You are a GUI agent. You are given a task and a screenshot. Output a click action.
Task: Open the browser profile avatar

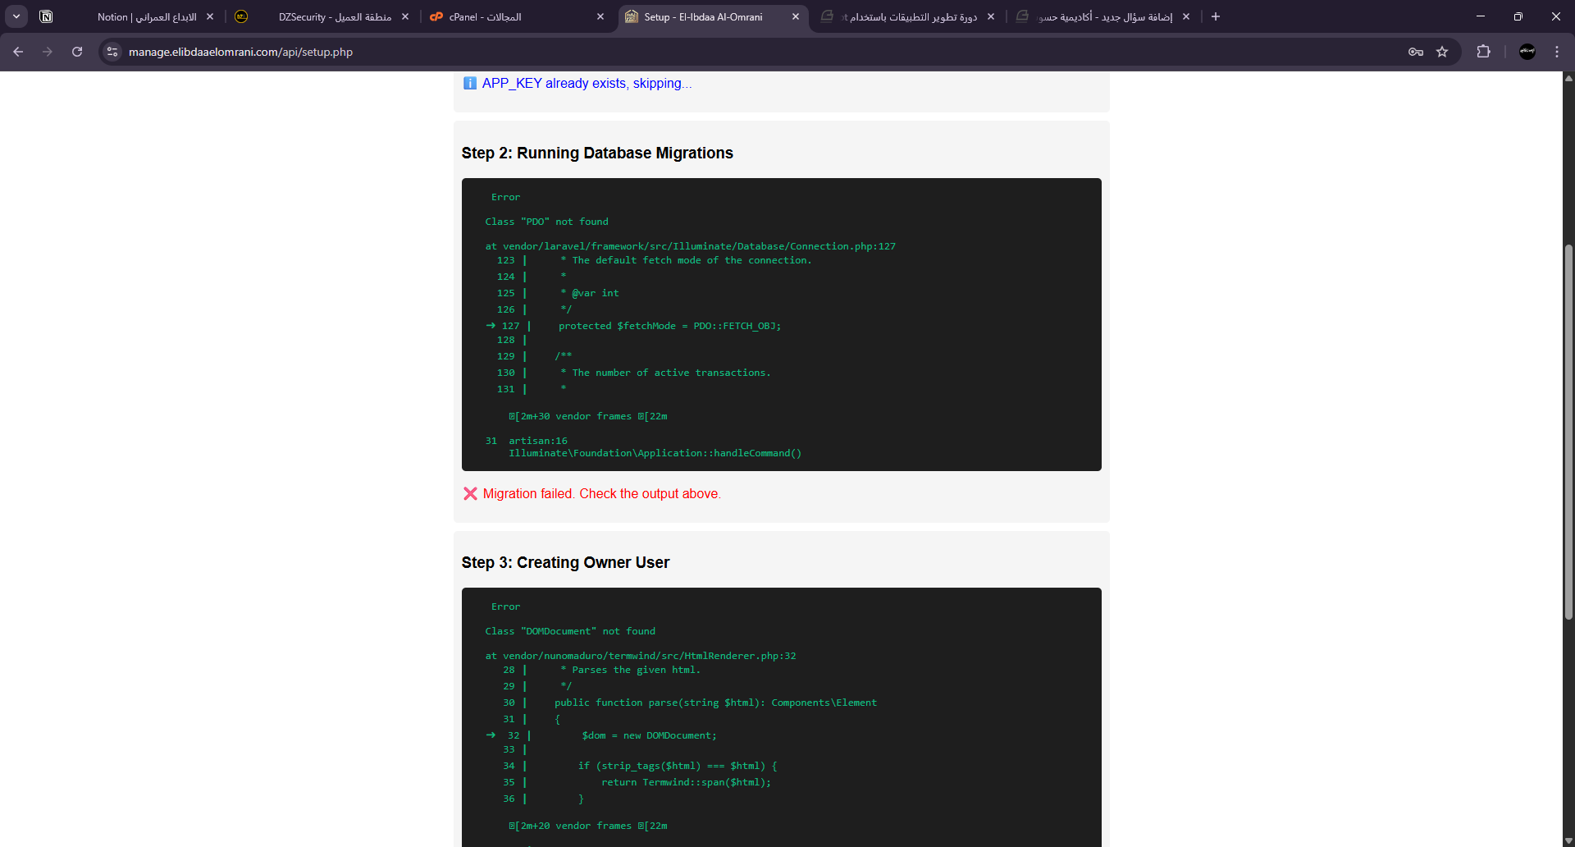[x=1527, y=52]
